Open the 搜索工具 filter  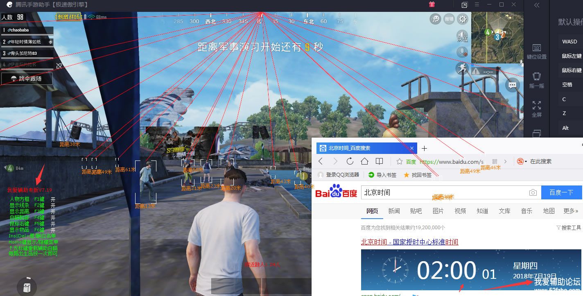569,228
